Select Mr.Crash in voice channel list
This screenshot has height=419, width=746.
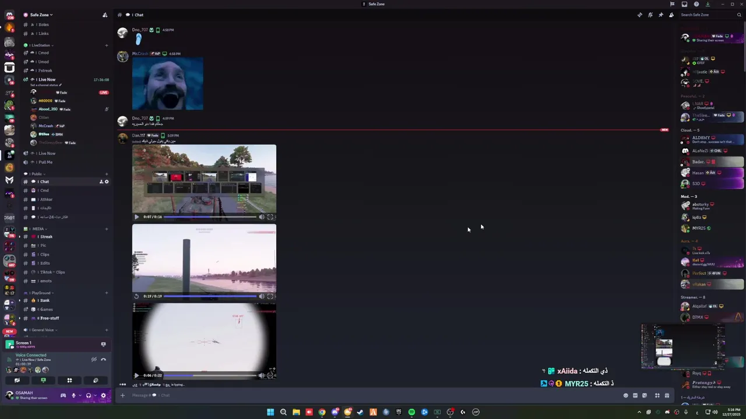click(45, 126)
